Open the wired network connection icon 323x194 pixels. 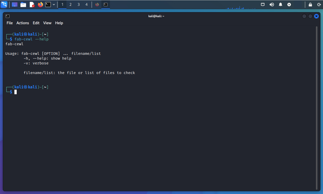tap(263, 5)
